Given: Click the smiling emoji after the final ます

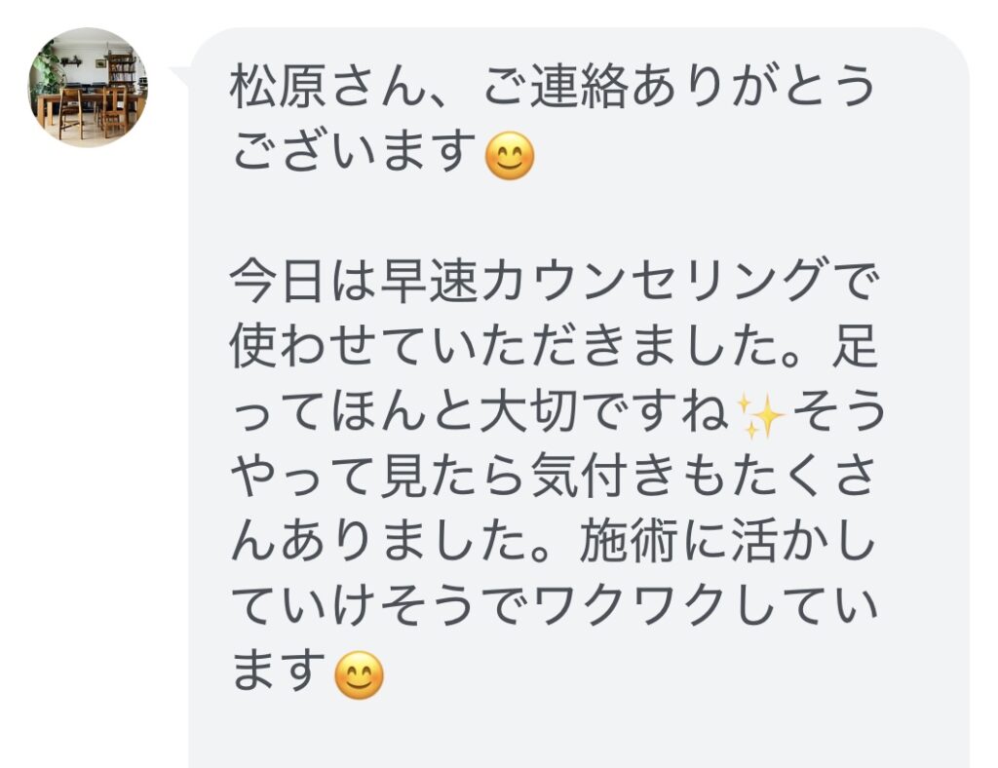Looking at the screenshot, I should 359,676.
